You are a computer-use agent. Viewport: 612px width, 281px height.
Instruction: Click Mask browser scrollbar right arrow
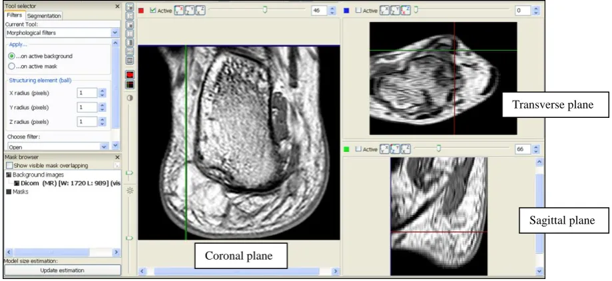coord(117,252)
